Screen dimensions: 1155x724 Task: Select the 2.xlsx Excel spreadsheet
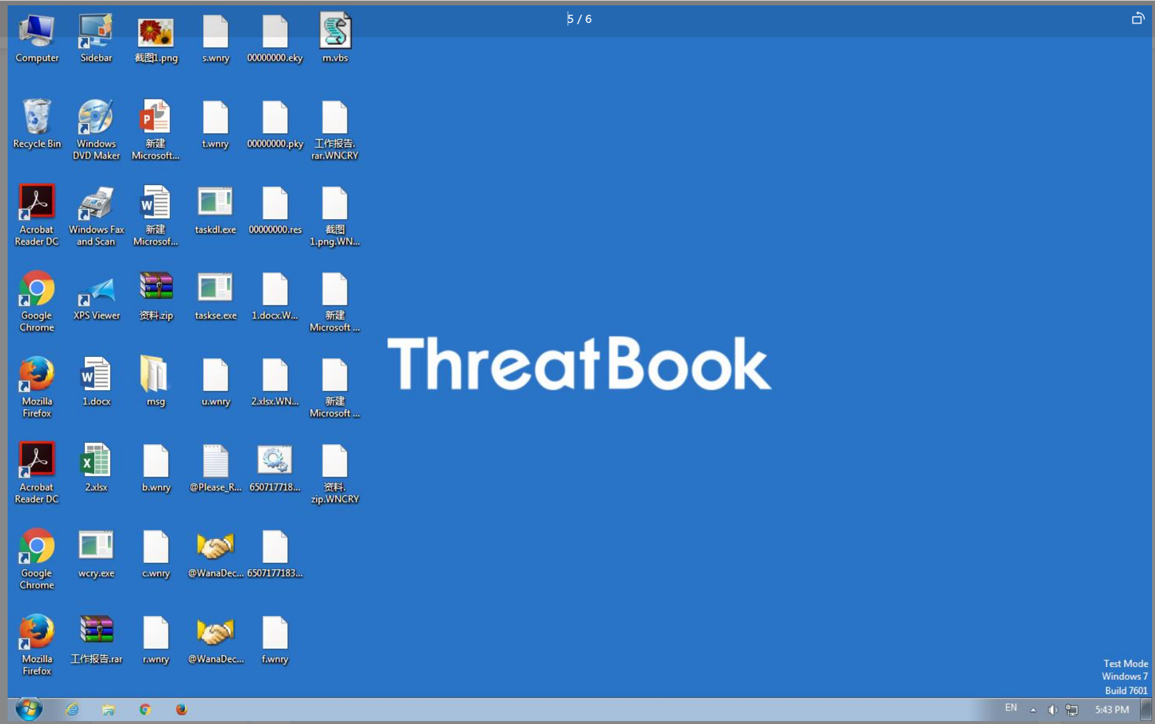[96, 468]
